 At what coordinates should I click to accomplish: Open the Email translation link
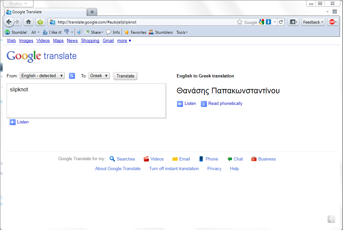tap(181, 159)
